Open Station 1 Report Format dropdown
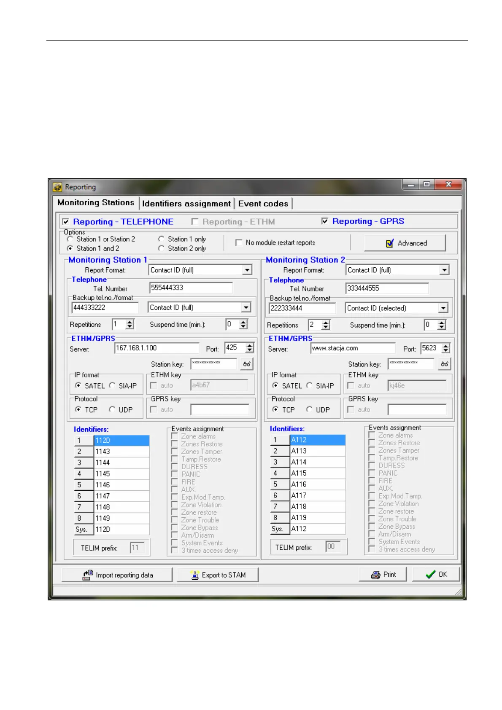The height and width of the screenshot is (710, 502). point(247,270)
